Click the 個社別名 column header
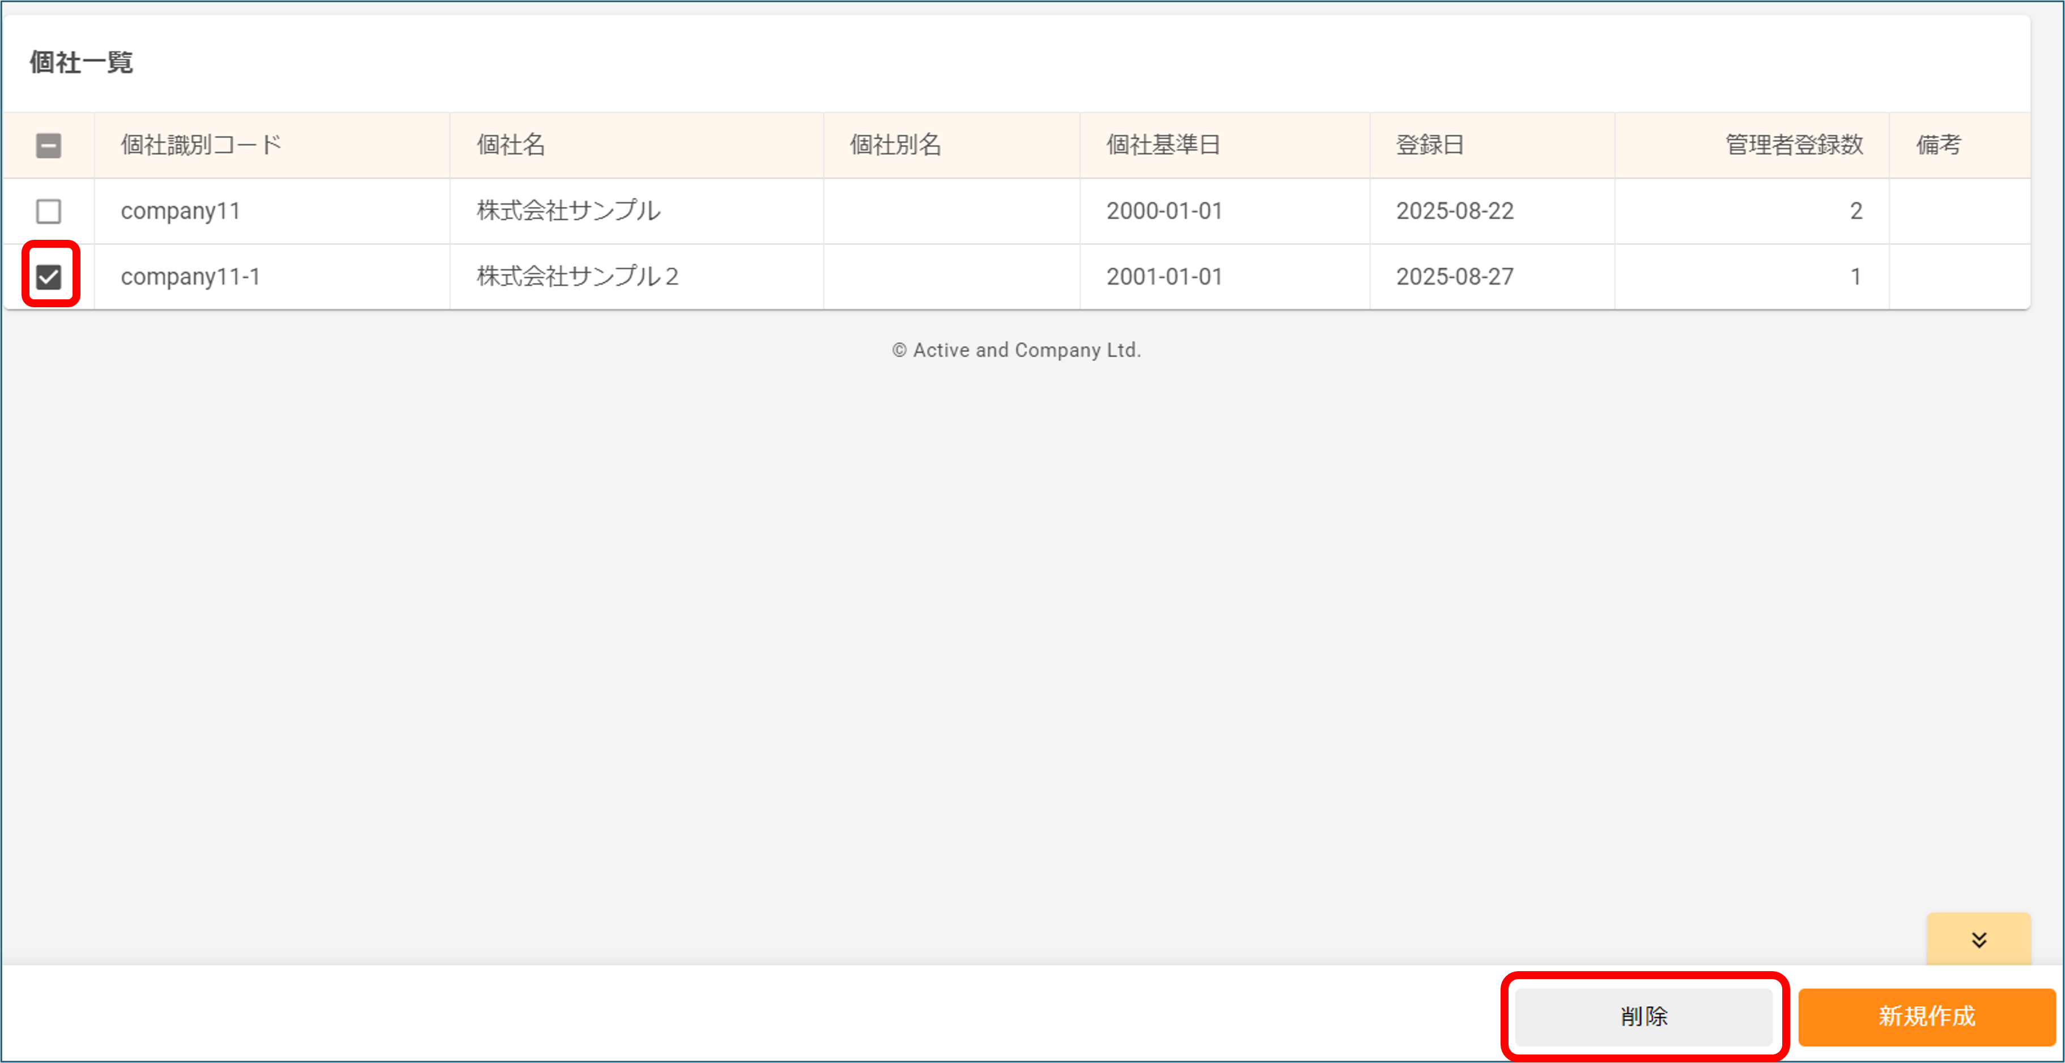The width and height of the screenshot is (2065, 1063). point(895,145)
